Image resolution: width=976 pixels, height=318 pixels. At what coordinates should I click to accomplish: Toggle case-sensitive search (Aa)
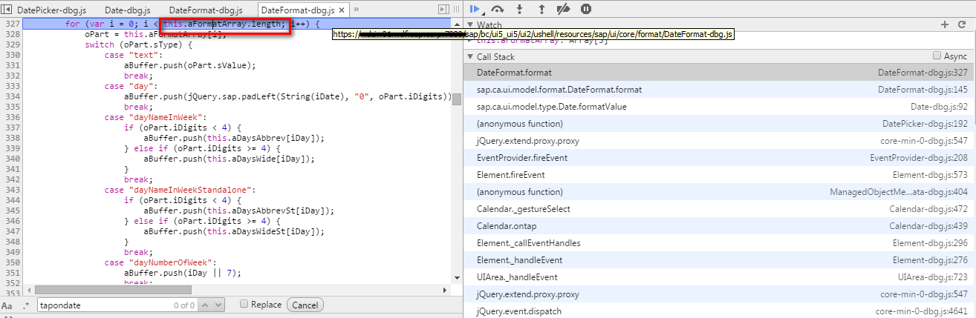(7, 305)
